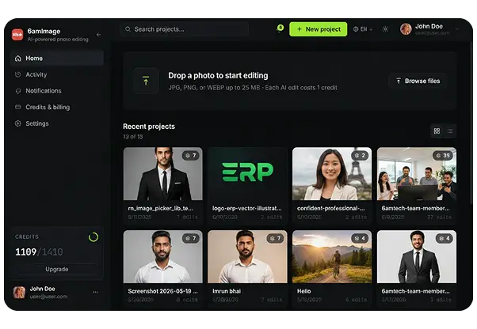Click the credits progress ring
The height and width of the screenshot is (329, 477).
(x=93, y=237)
